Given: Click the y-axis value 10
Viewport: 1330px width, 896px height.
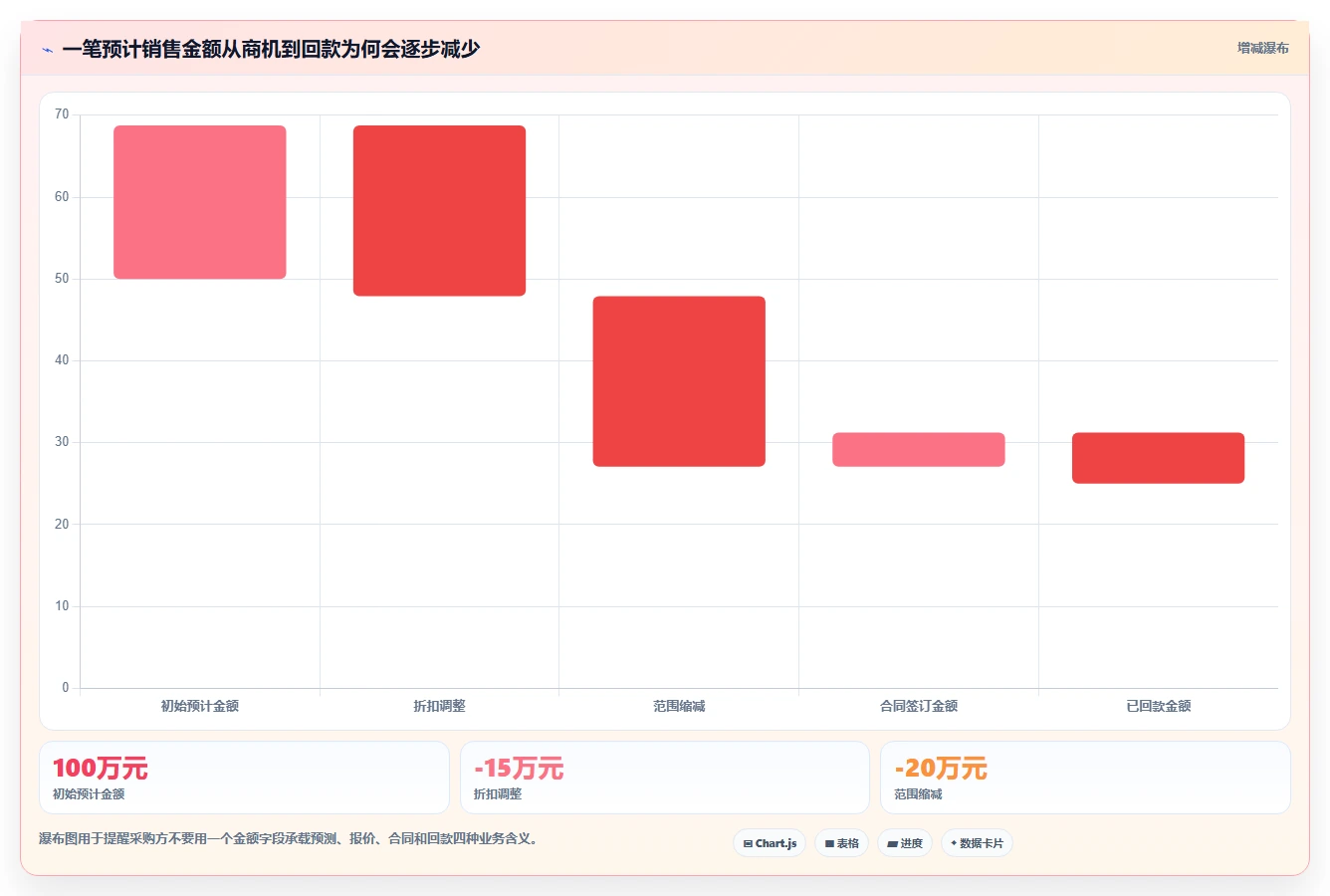Looking at the screenshot, I should point(62,606).
